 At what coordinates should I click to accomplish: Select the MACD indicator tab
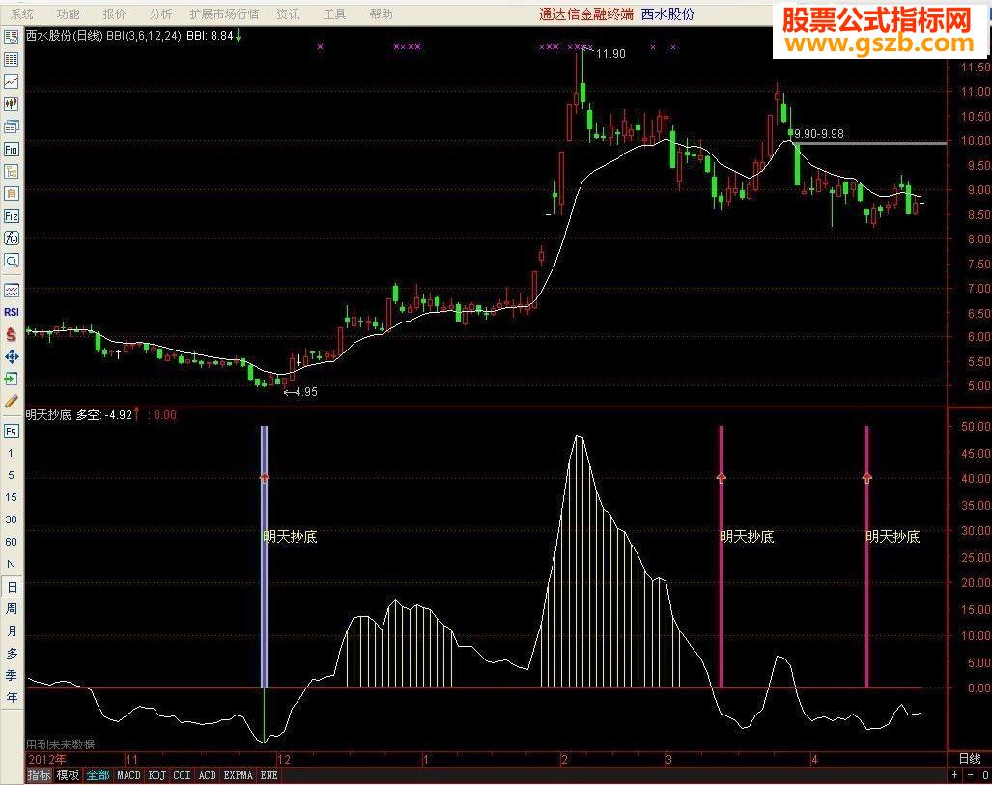(129, 775)
